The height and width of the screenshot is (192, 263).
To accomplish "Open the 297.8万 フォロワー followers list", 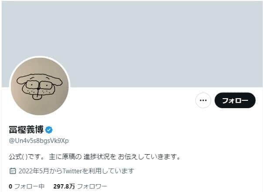I will pos(80,186).
